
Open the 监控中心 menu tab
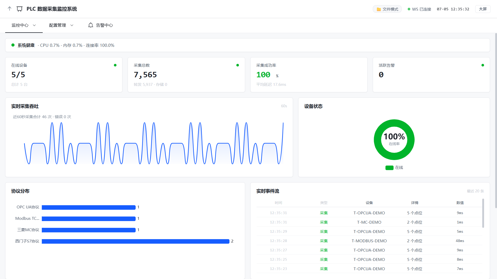[x=24, y=25]
